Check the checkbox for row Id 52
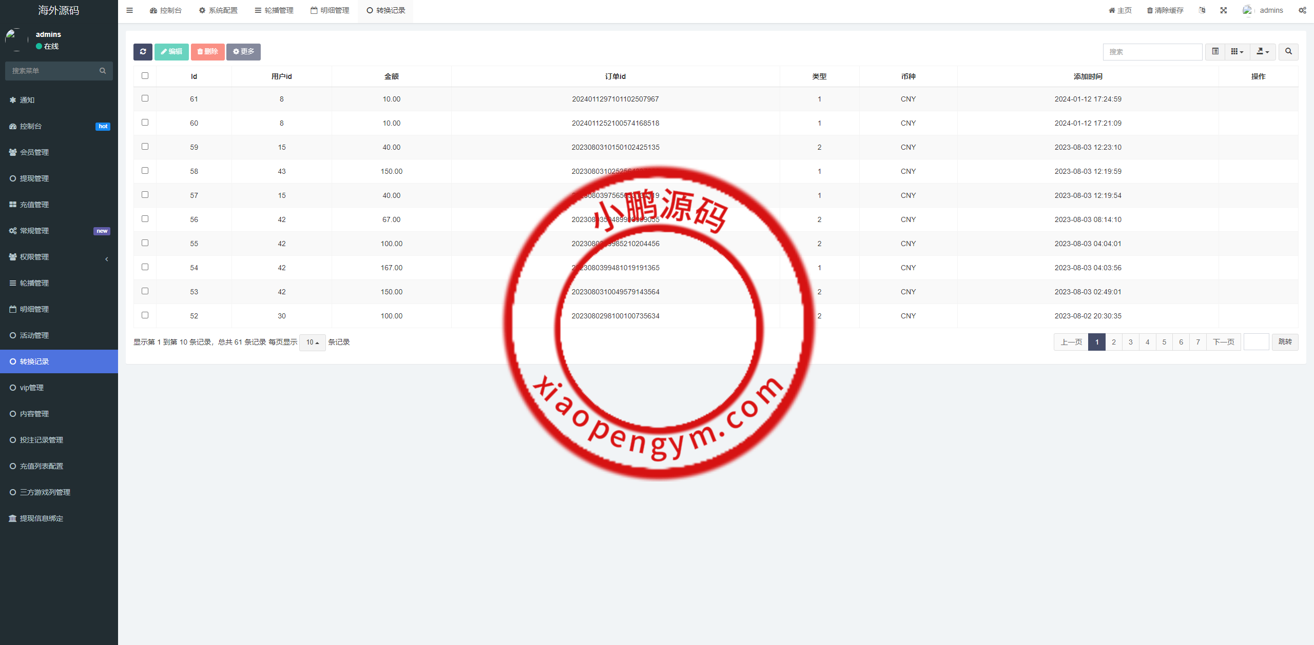 coord(145,315)
